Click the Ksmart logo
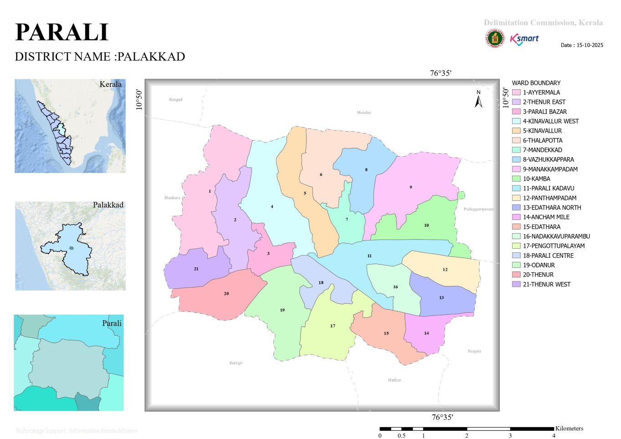Screen dimensions: 621x439 (524, 39)
